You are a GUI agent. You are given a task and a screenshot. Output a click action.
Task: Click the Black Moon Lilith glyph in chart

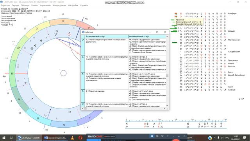click(x=35, y=46)
